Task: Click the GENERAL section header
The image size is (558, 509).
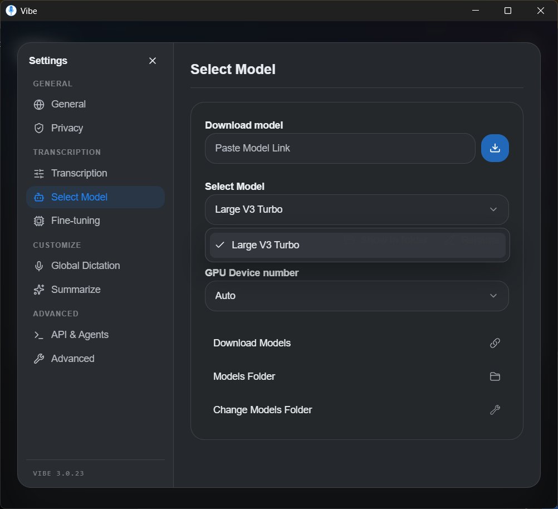Action: coord(53,84)
